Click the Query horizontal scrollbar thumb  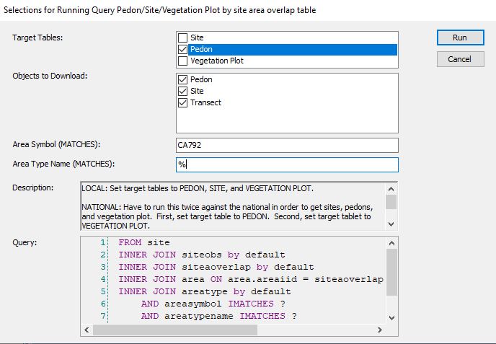click(175, 330)
